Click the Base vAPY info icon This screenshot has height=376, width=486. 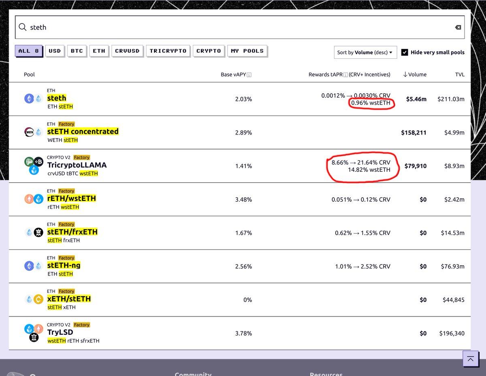(x=249, y=75)
